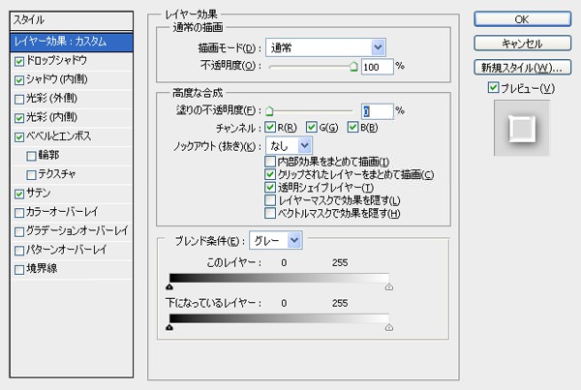This screenshot has height=390, width=581.
Task: Enable the 光彩 (外側) effect checkbox
Action: [x=20, y=98]
